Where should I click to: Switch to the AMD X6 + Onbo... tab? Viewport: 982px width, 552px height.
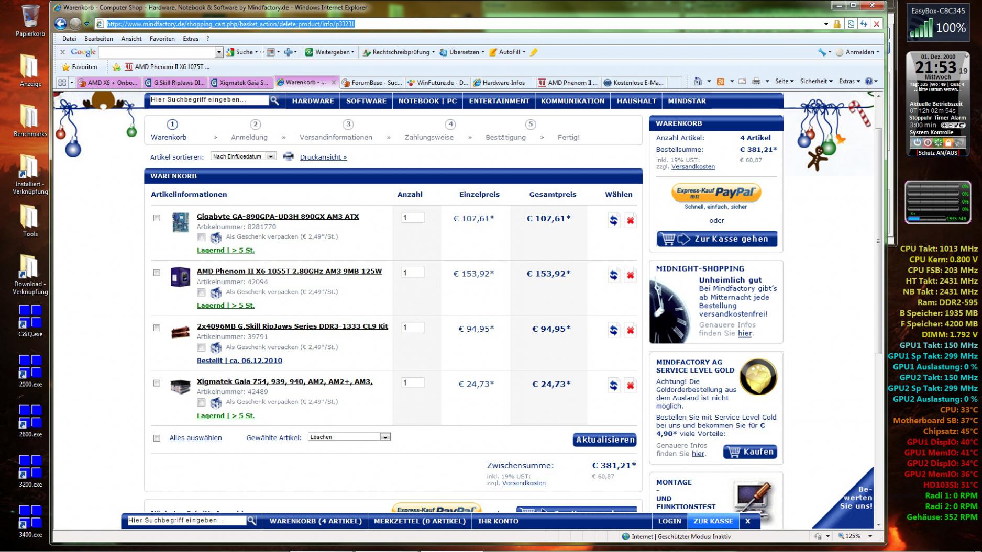pyautogui.click(x=108, y=82)
